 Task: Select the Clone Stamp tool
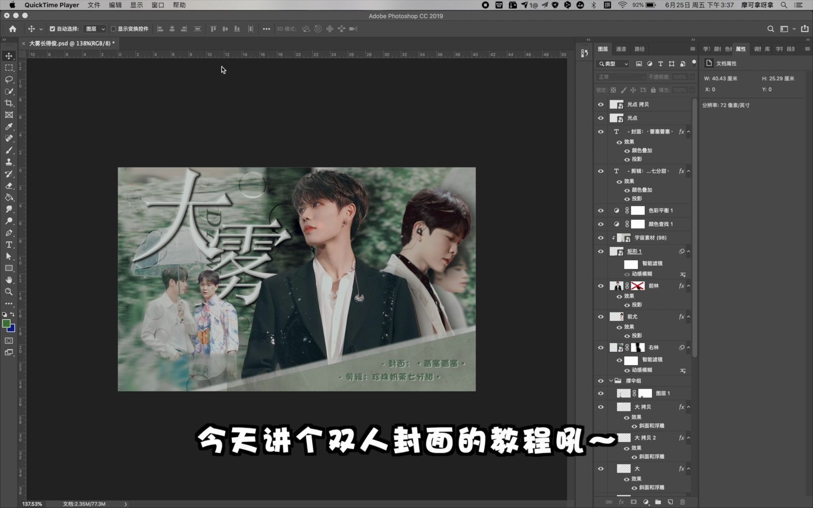coord(9,162)
